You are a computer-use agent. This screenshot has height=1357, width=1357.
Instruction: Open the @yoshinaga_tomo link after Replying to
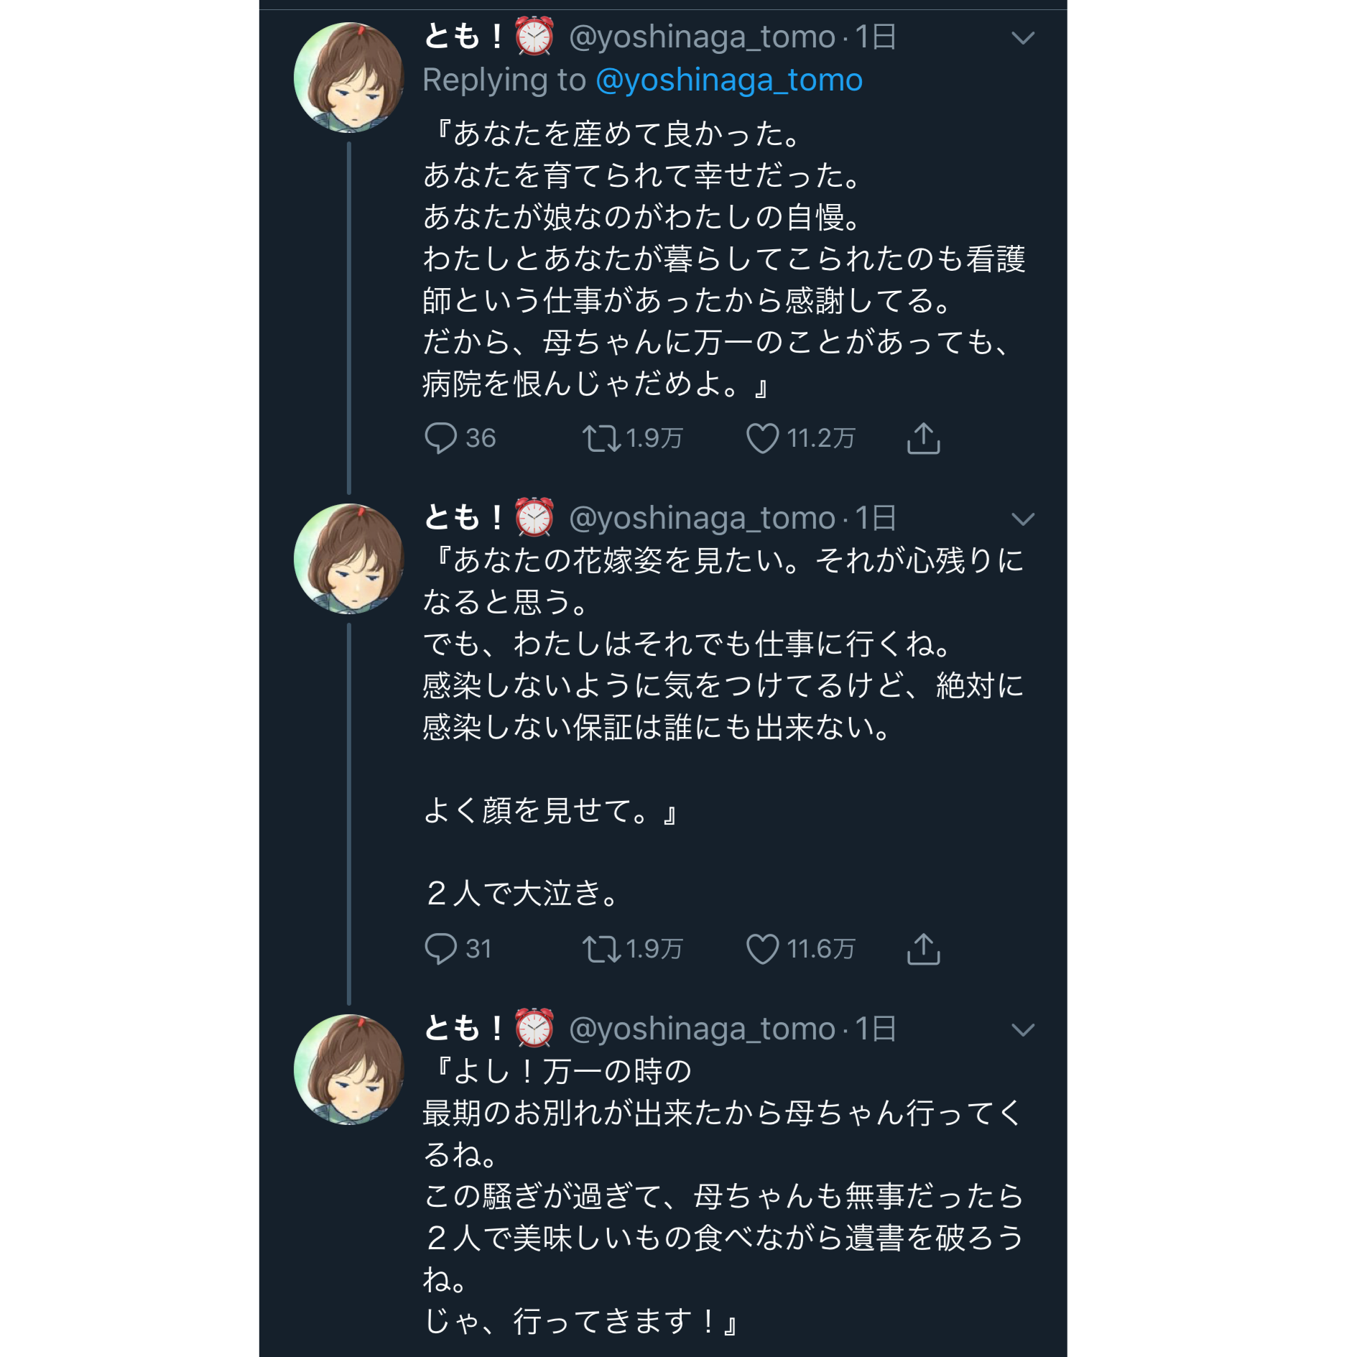click(x=729, y=80)
